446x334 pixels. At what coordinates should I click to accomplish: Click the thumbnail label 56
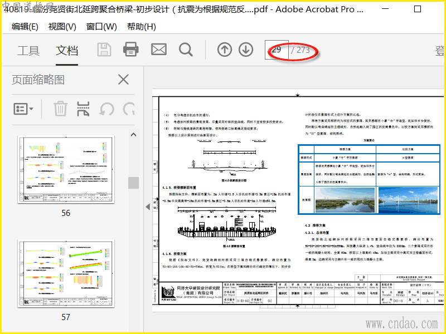click(66, 213)
